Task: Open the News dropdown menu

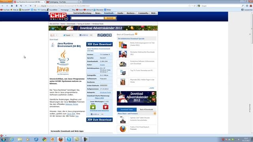Action: [98, 13]
